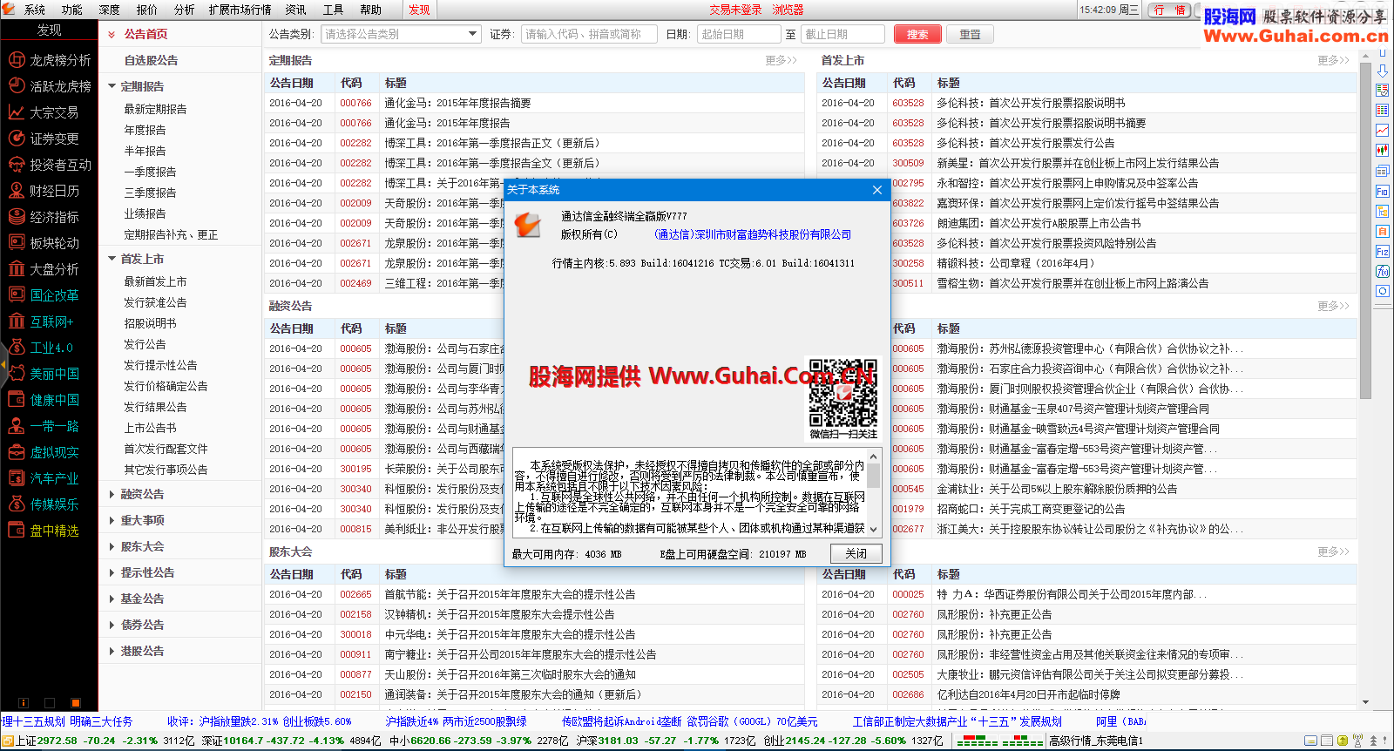Open the 扩展市场行情 menu
This screenshot has height=751, width=1394.
[240, 10]
